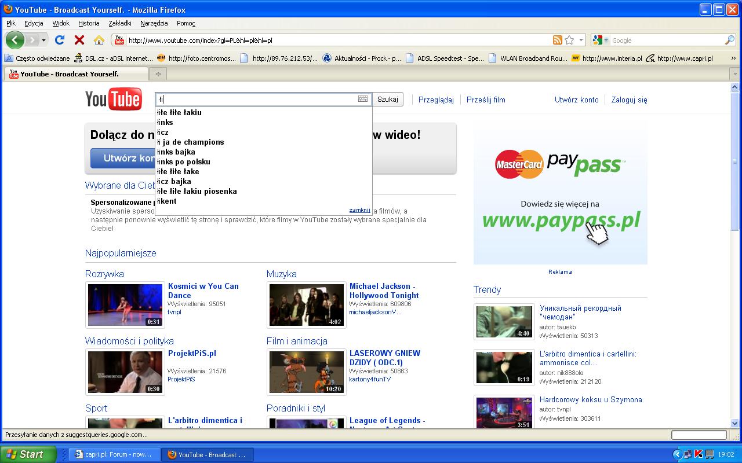The image size is (742, 463).
Task: Stop page loading with red X icon
Action: coord(79,40)
